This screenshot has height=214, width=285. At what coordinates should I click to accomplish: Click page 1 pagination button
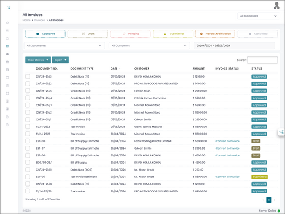pos(269,200)
